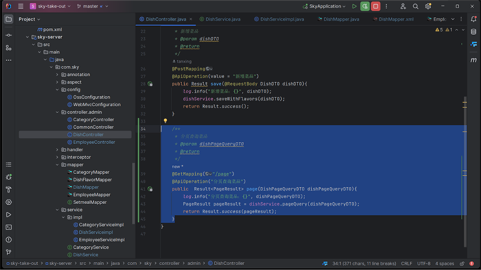Click DishController breadcrumb in navigation bar
The width and height of the screenshot is (481, 270).
[x=226, y=263]
